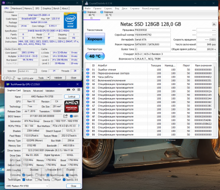Click the status icon of attribute row A3

[88, 91]
